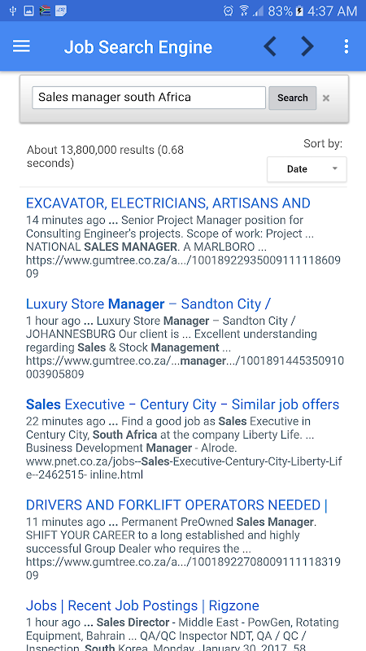This screenshot has height=651, width=366.
Task: Click the Sort by label
Action: (x=323, y=144)
